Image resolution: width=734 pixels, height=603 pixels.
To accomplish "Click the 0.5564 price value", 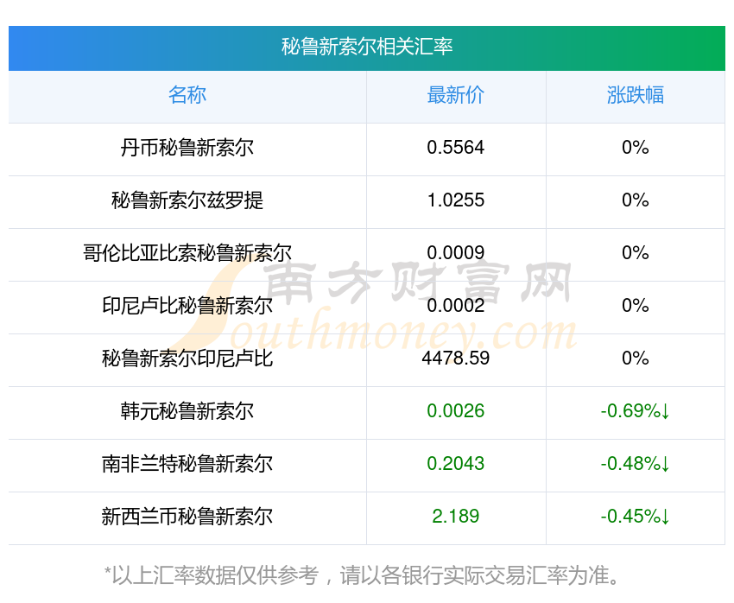I will pyautogui.click(x=455, y=148).
